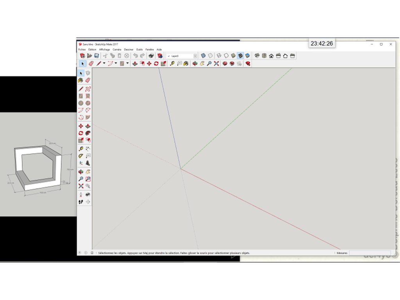Screen dimensions: 400x300
Task: Choose the Rotated Rectangle tool
Action: pyautogui.click(x=88, y=96)
